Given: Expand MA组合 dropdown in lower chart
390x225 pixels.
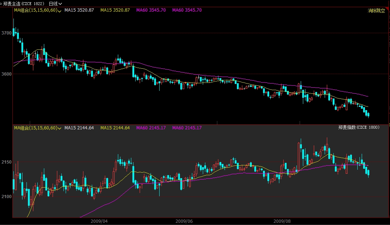Looking at the screenshot, I should [59, 128].
